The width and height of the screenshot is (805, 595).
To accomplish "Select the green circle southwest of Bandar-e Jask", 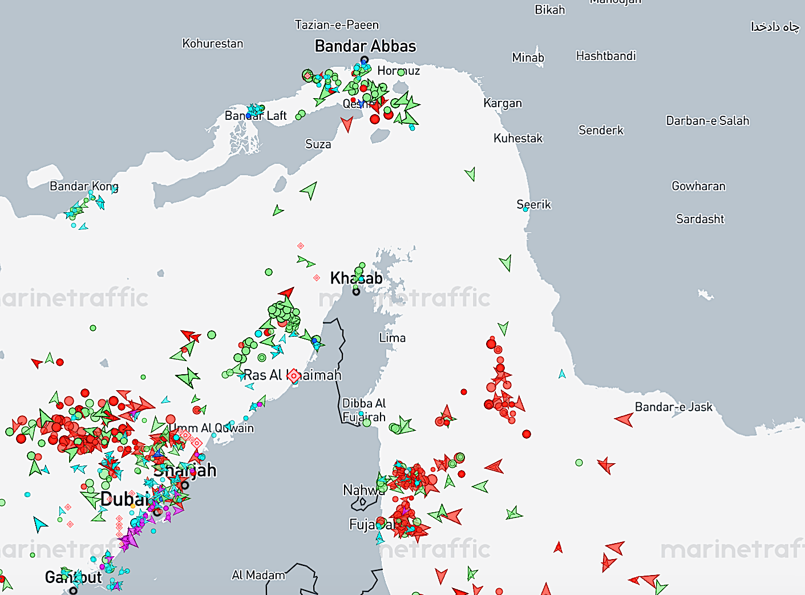I will coord(579,463).
